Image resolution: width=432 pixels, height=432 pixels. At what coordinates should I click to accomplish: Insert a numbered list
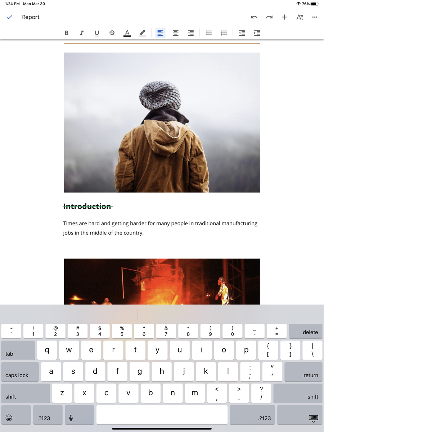click(x=224, y=33)
